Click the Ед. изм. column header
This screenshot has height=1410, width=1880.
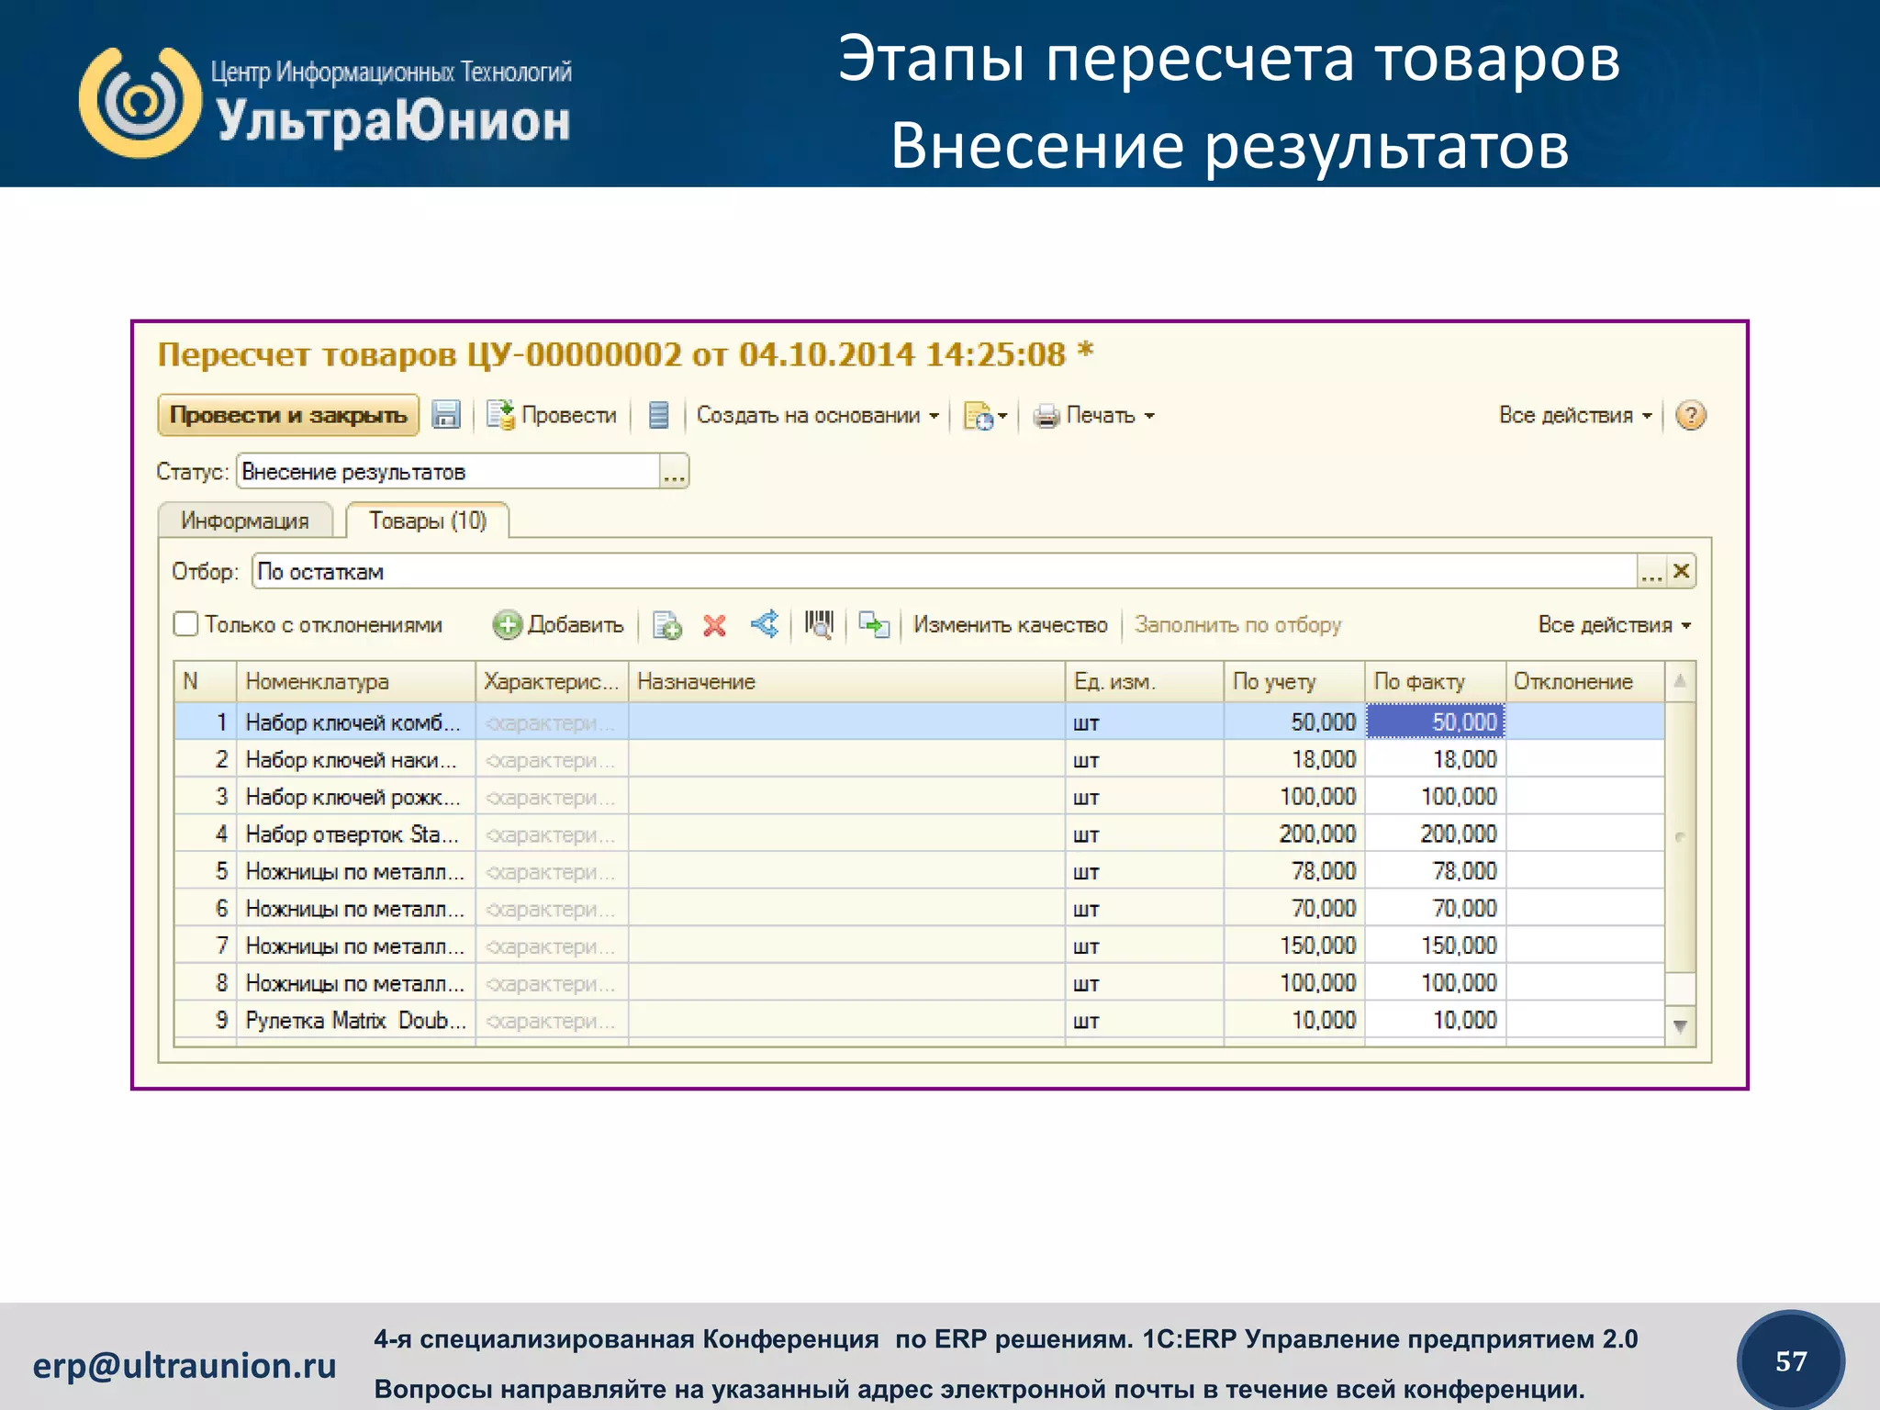pos(1145,682)
